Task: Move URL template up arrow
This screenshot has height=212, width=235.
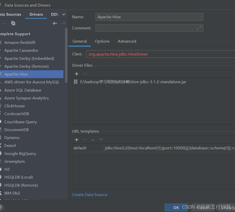Action: pos(93,140)
